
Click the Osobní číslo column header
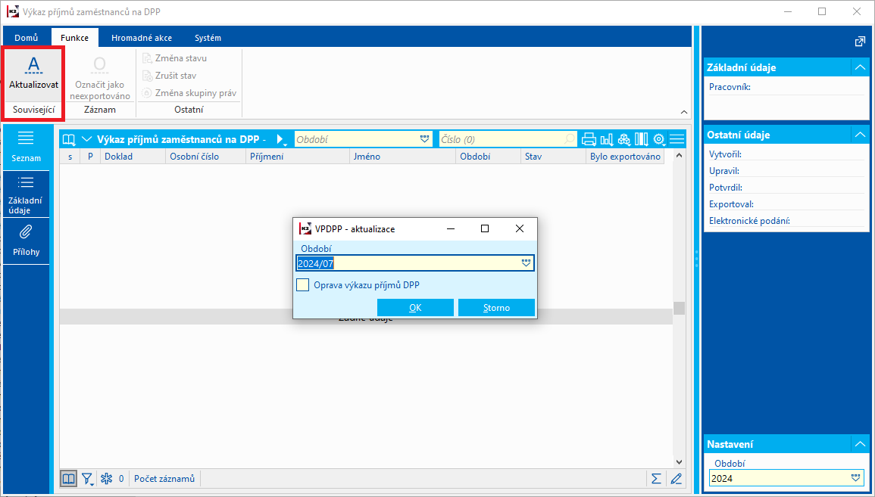(205, 157)
